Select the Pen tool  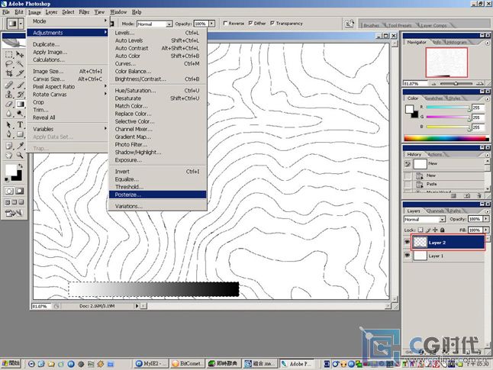(x=9, y=134)
